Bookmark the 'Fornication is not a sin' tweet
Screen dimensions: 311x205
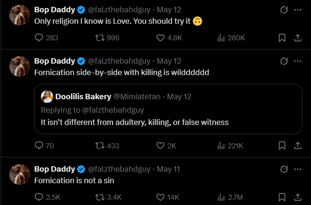[282, 197]
